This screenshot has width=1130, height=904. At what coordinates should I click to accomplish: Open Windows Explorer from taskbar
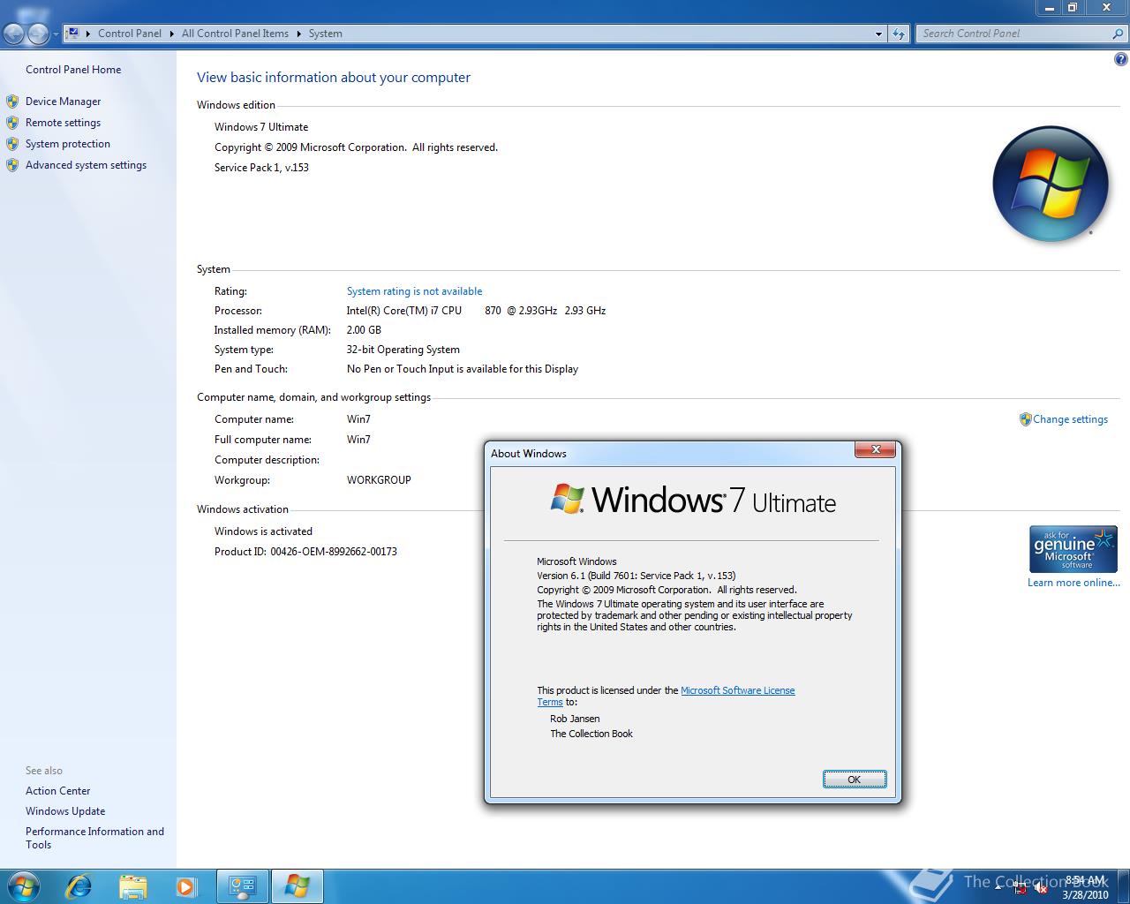pos(132,885)
